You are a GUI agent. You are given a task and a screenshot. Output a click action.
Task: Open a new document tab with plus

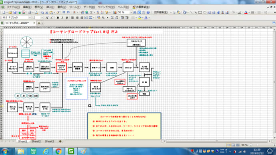click(39, 23)
